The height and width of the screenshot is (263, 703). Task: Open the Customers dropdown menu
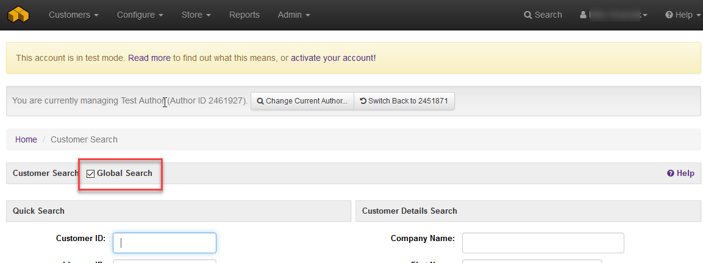pyautogui.click(x=74, y=15)
